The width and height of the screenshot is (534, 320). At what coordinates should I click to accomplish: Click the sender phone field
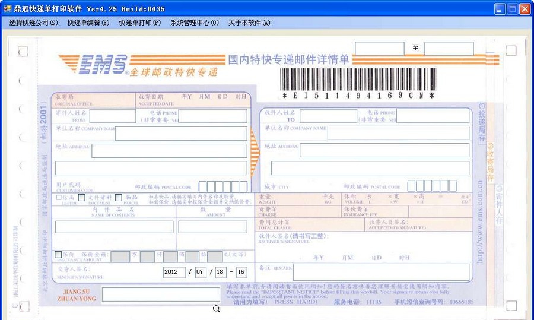[x=213, y=116]
